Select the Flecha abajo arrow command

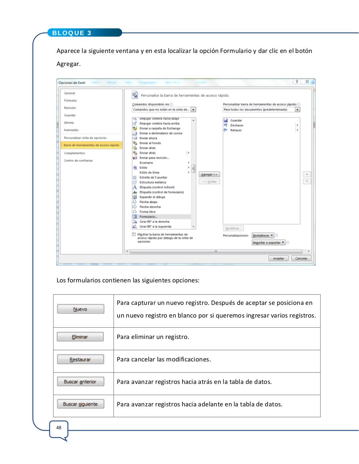[148, 202]
